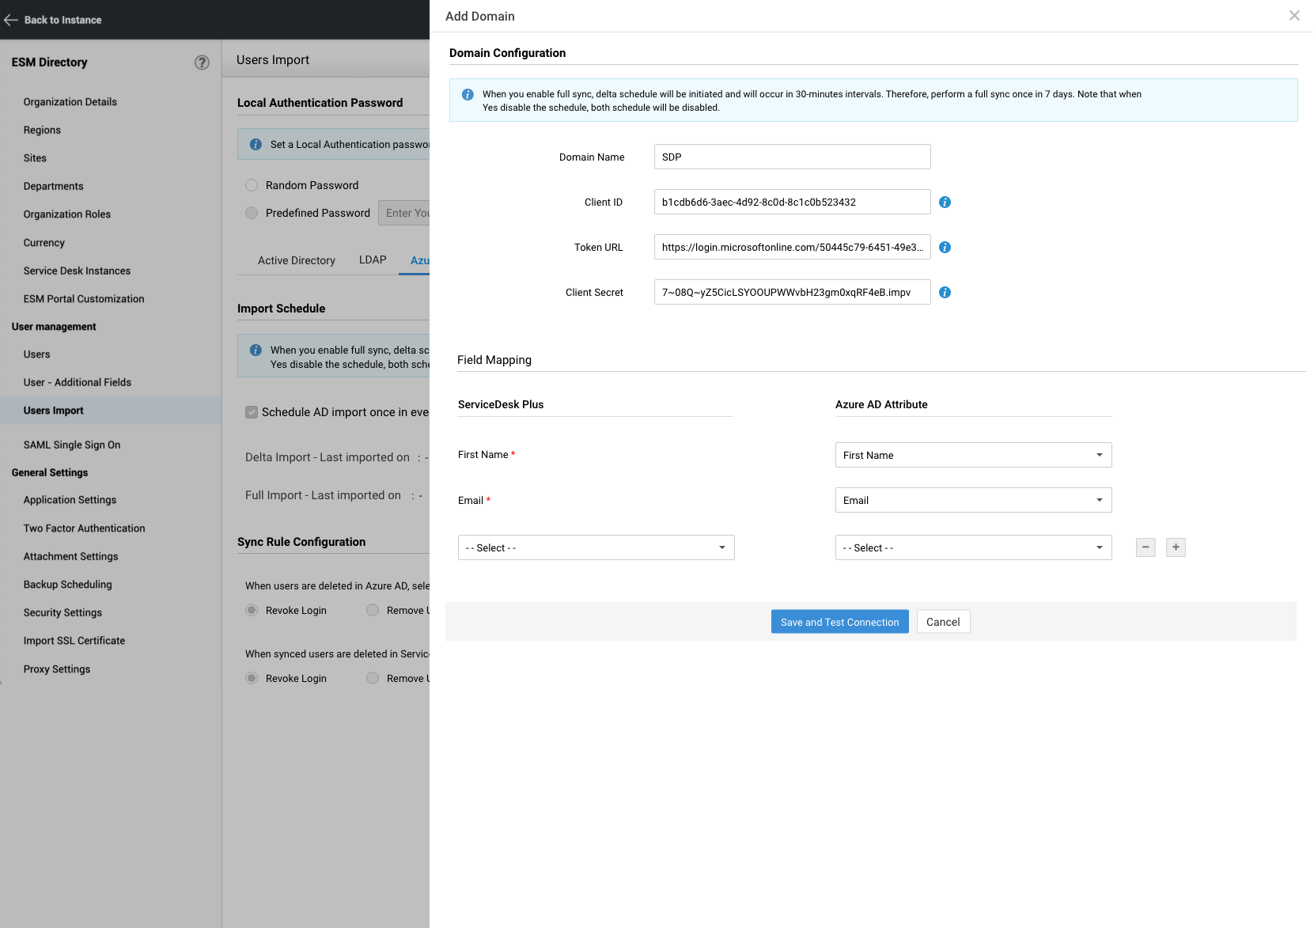Viewport: 1314px width, 928px height.
Task: Open ESM Directory help question mark icon
Action: (x=202, y=62)
